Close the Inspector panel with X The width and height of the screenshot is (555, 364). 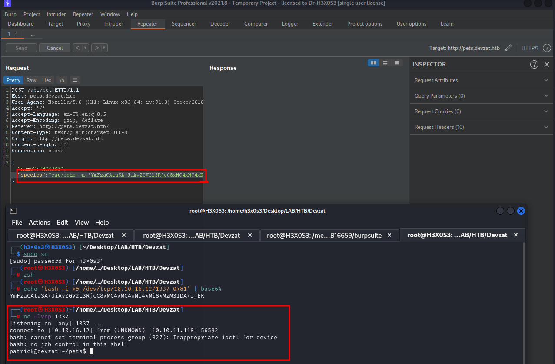click(x=547, y=64)
